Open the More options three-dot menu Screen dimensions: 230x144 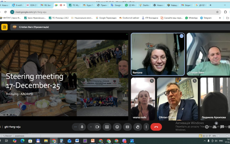coord(146,127)
